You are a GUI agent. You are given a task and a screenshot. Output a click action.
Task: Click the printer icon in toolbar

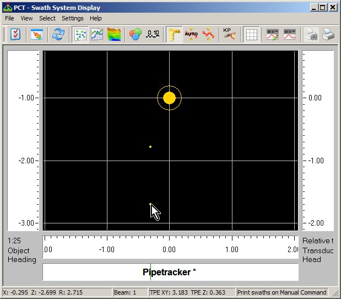[328, 35]
